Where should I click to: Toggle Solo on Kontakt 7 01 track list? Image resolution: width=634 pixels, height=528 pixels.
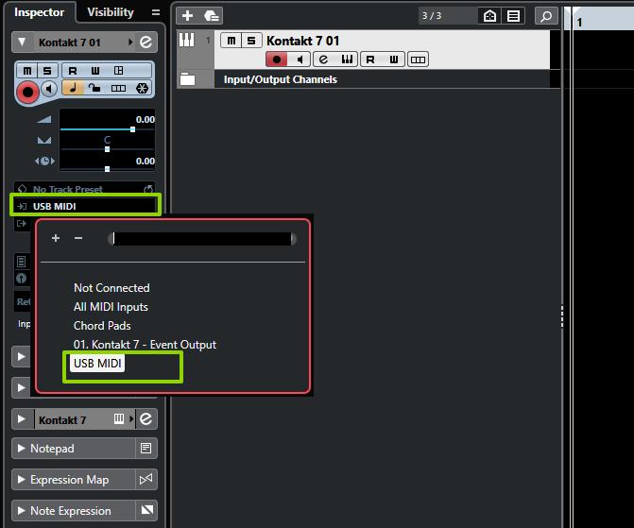pos(250,41)
